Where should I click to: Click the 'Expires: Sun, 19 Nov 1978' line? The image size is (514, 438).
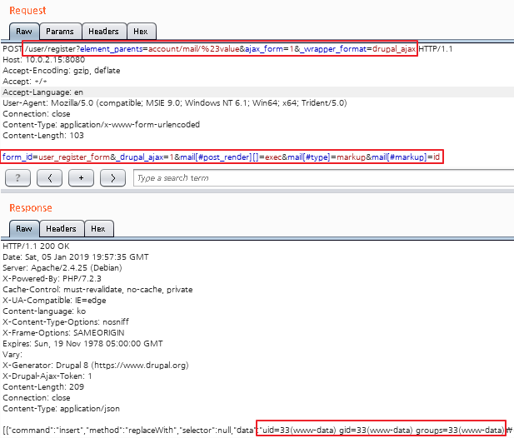pos(82,343)
